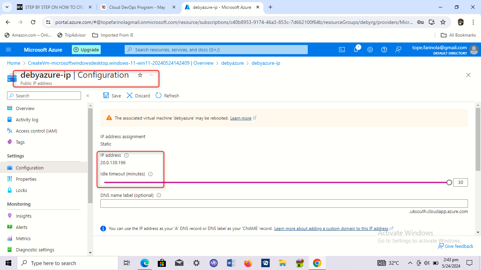The height and width of the screenshot is (270, 481).
Task: Open Cloud Shell from the top bar
Action: [x=342, y=50]
